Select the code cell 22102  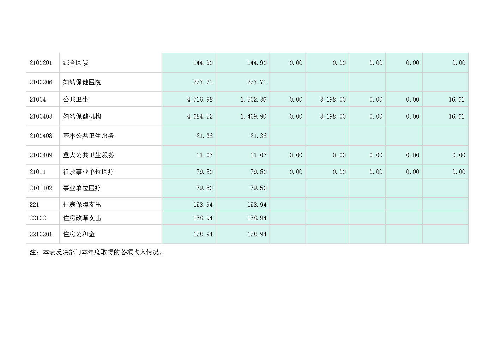[38, 218]
